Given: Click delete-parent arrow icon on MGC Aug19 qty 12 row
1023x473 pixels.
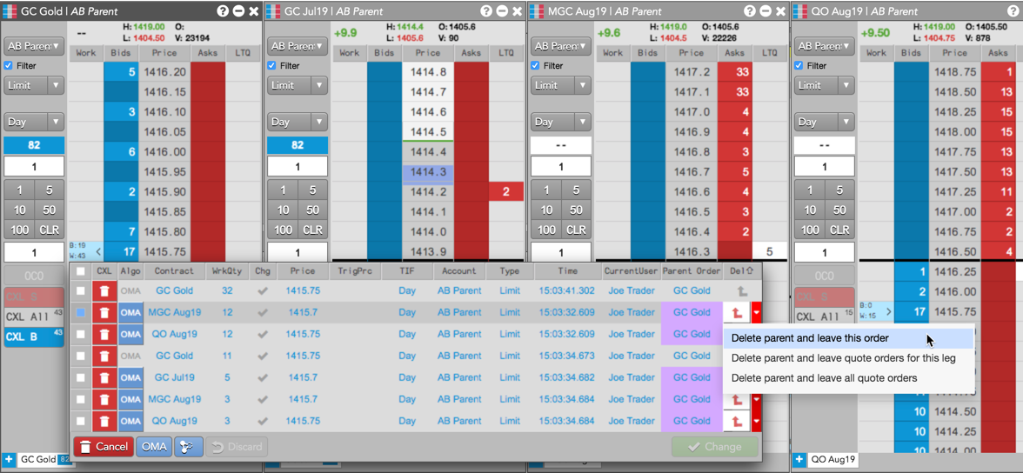Looking at the screenshot, I should 737,312.
